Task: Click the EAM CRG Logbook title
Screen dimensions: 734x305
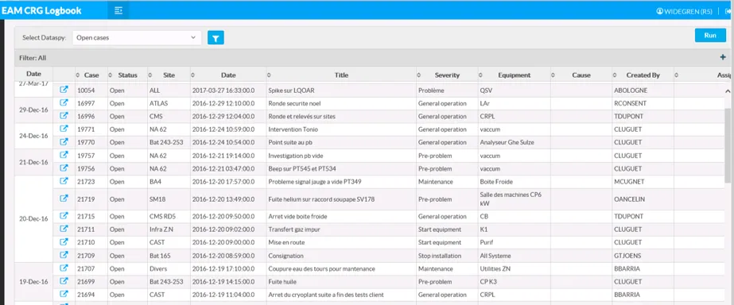Action: point(41,11)
